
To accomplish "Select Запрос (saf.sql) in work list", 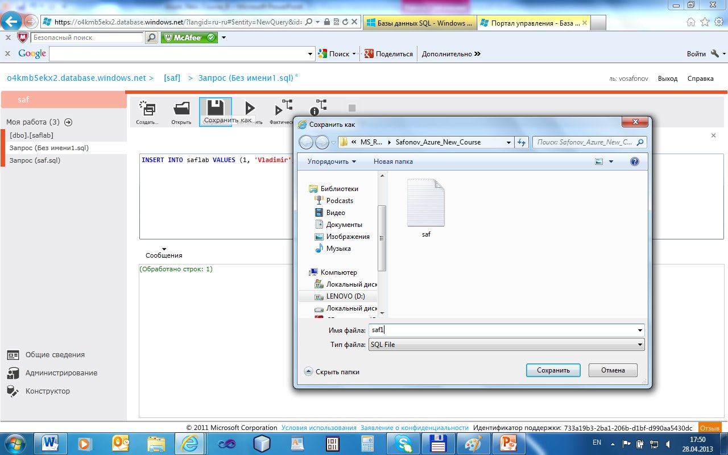I will [35, 160].
